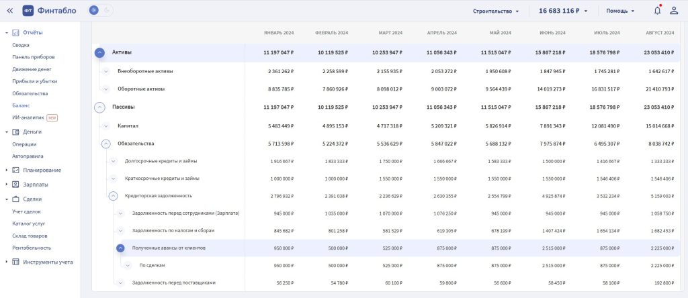
Task: Expand the Планирование sidebar section arrow
Action: coord(7,170)
